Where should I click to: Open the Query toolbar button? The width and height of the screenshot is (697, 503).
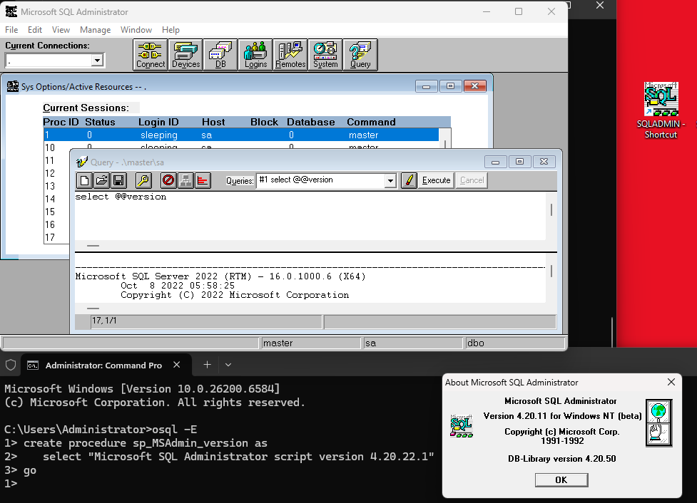pyautogui.click(x=360, y=55)
